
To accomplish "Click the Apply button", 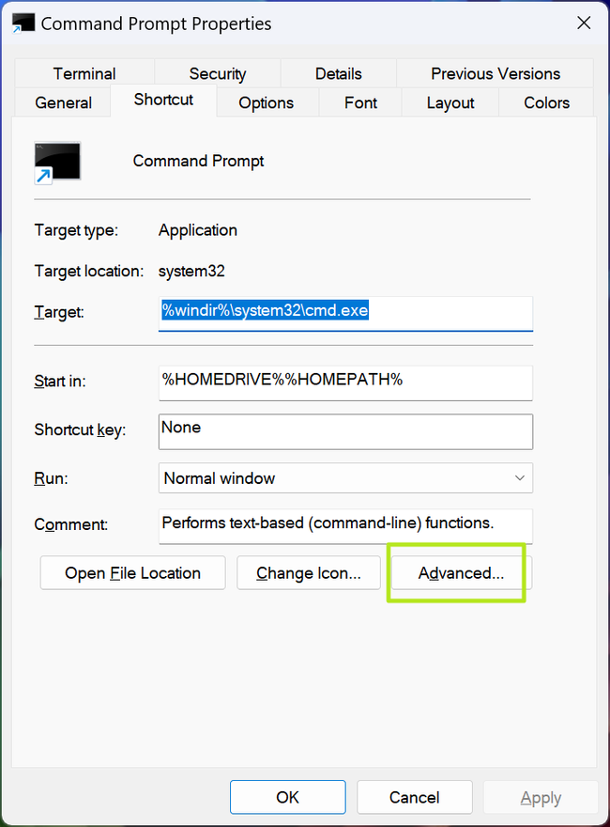I will tap(541, 797).
